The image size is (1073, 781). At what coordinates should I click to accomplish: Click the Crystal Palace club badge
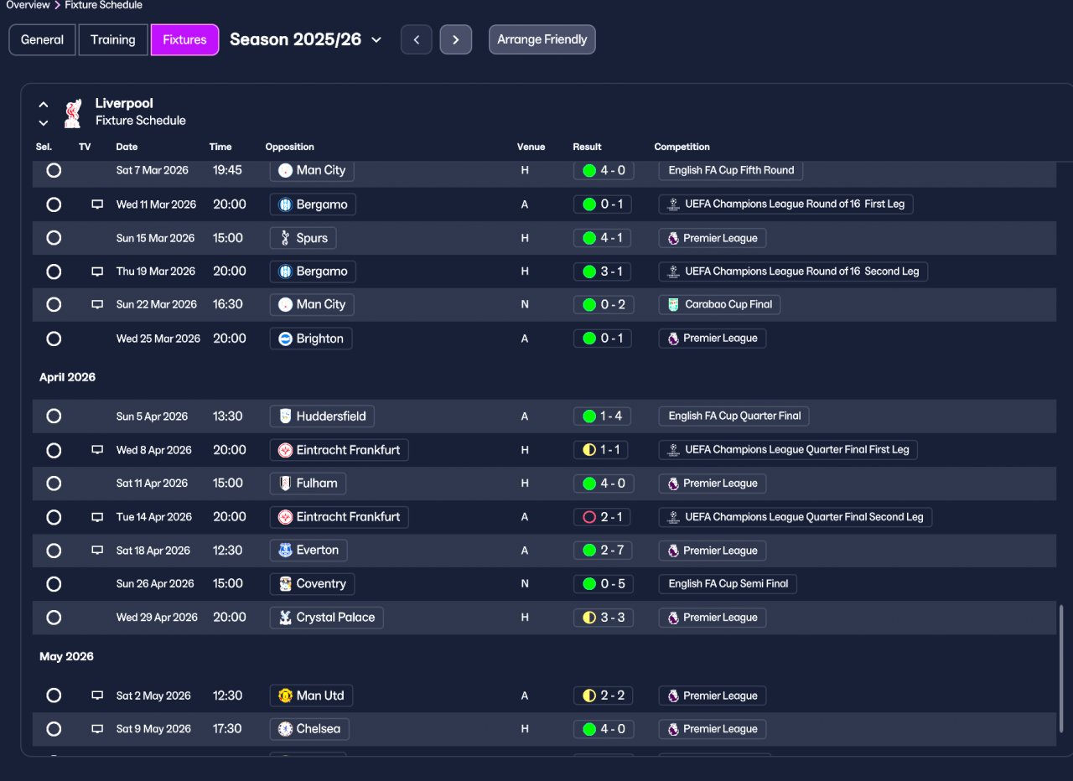(x=285, y=618)
